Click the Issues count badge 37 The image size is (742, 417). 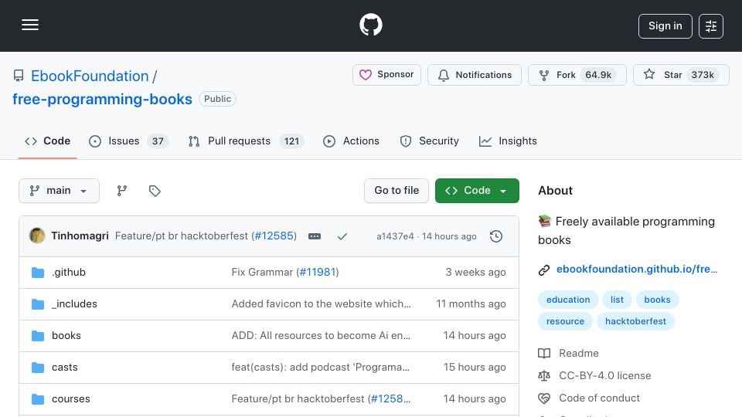click(x=158, y=141)
